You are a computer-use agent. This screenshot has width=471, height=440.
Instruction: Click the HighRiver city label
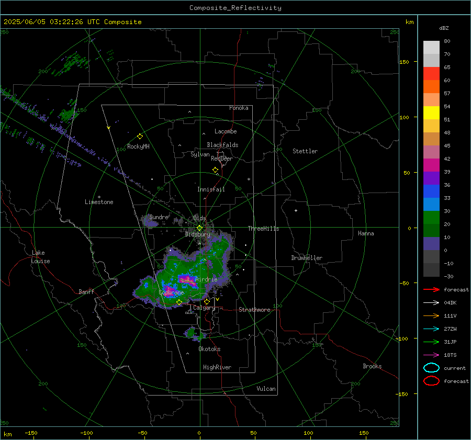217,367
